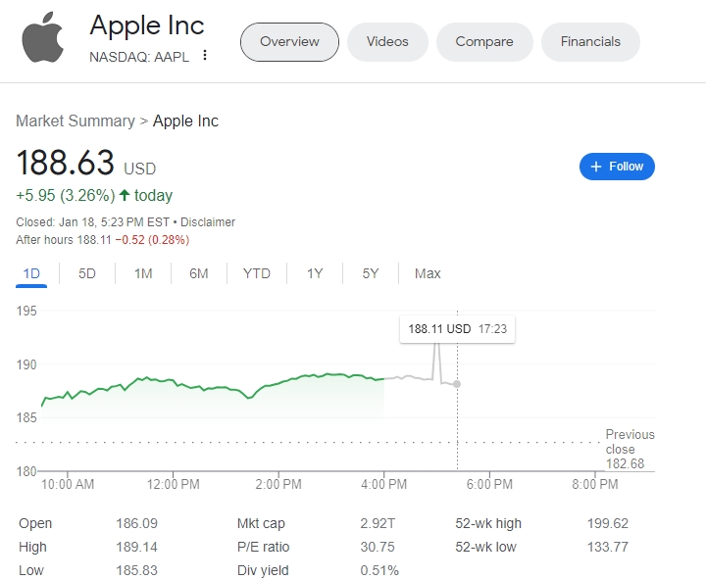Switch to YTD chart view
This screenshot has width=706, height=580.
click(x=257, y=274)
